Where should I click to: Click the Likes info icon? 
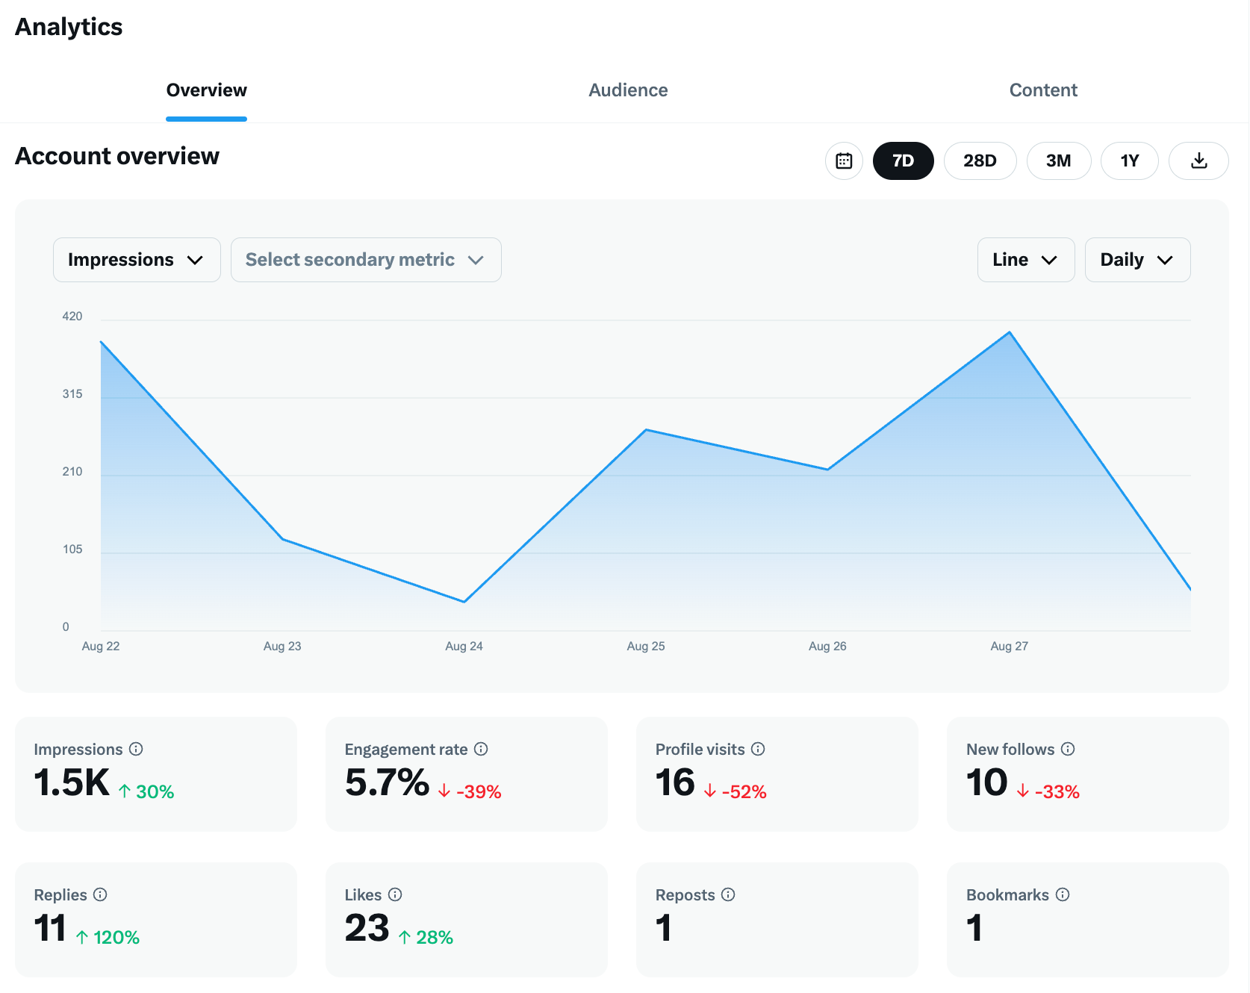click(396, 894)
